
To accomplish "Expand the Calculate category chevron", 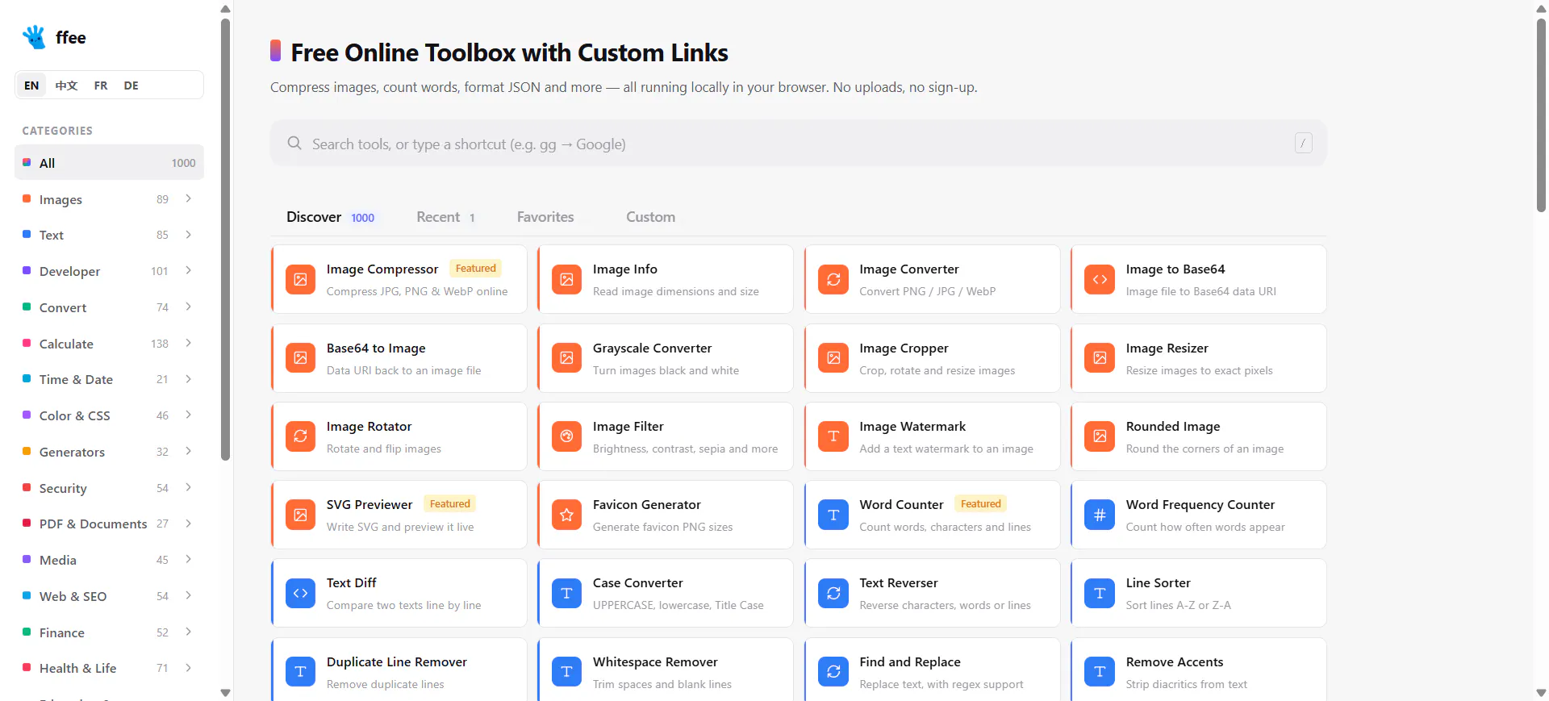I will point(188,343).
